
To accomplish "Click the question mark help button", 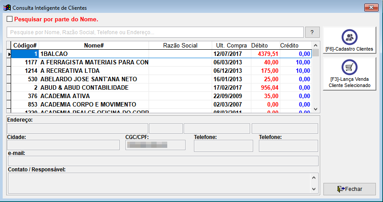I will click(312, 32).
